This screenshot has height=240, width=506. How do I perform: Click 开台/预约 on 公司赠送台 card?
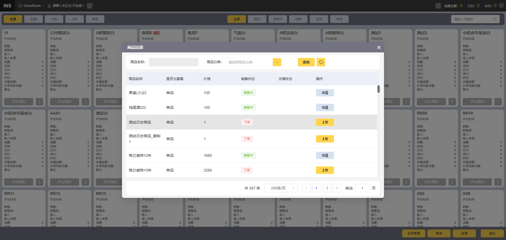[x=65, y=102]
